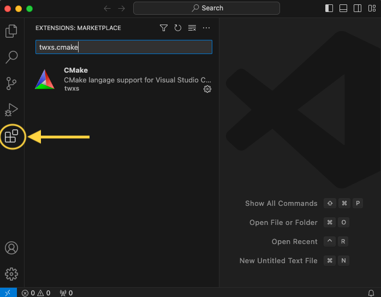The height and width of the screenshot is (297, 381).
Task: Open the Search view in activity bar
Action: point(11,57)
